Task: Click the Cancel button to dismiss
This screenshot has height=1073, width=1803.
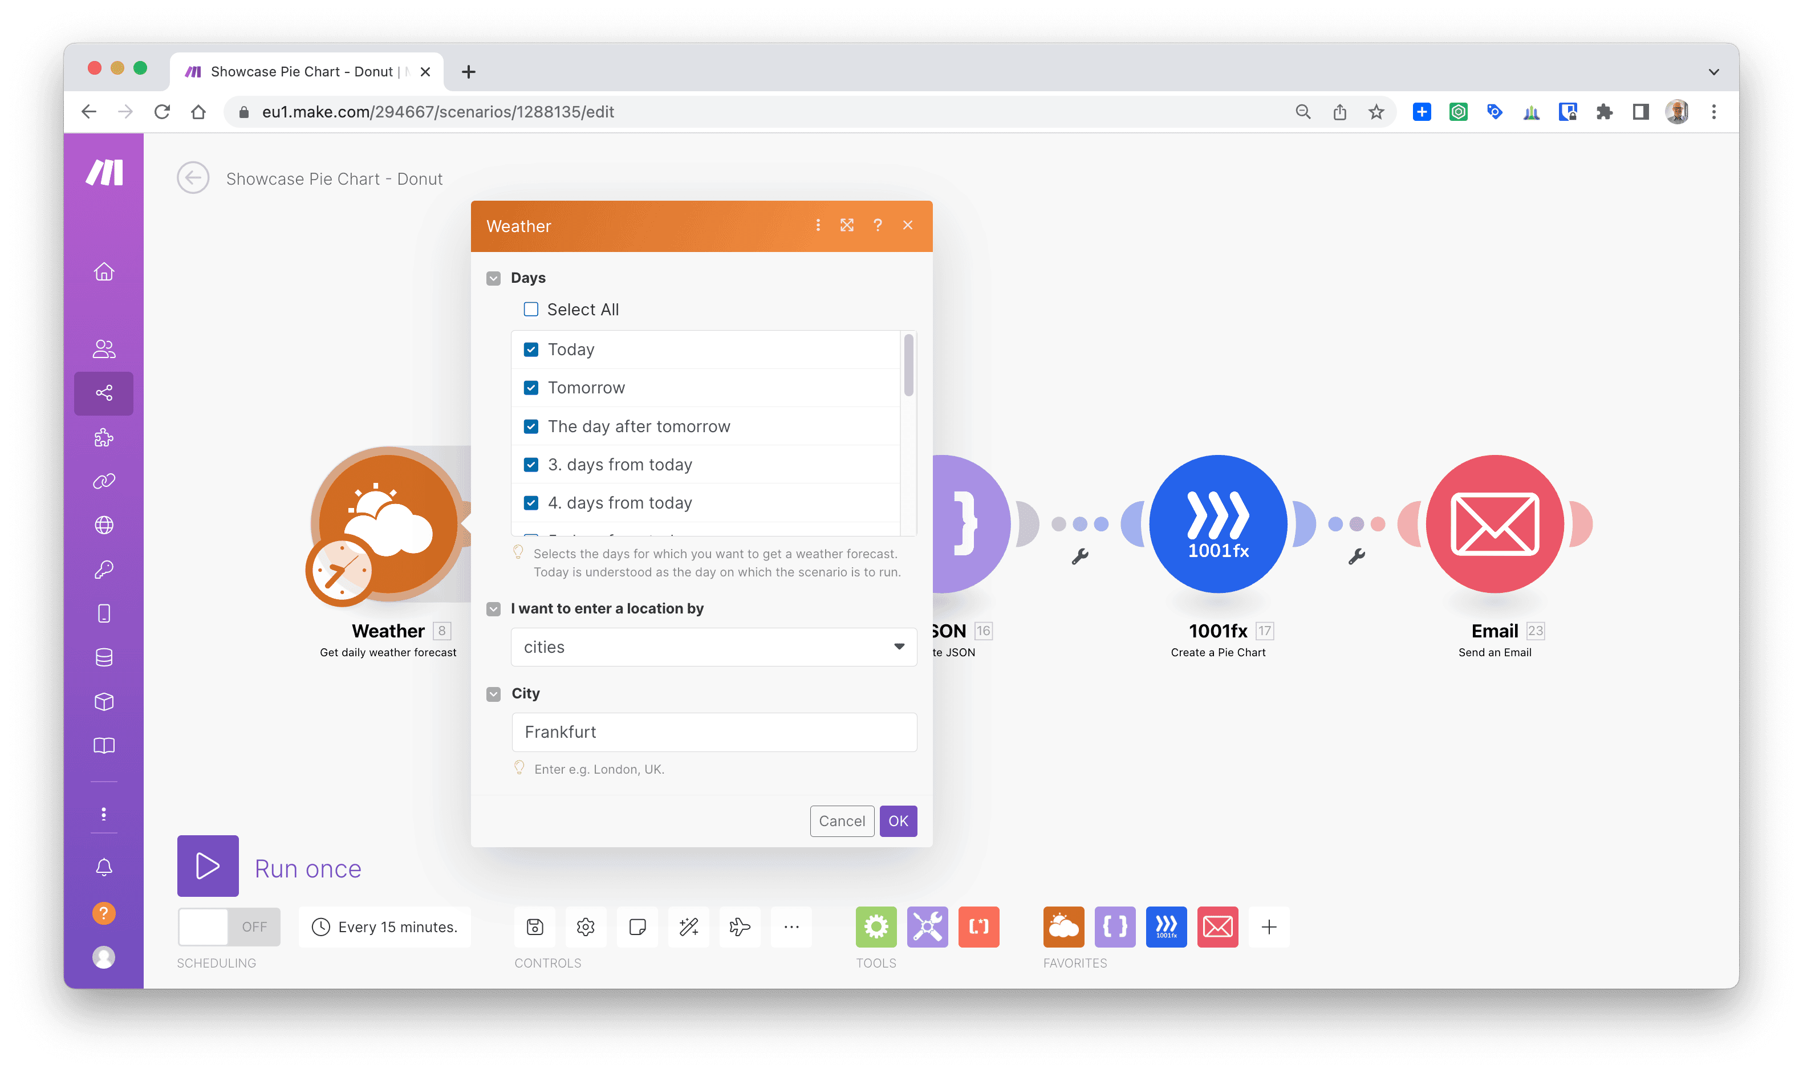Action: (840, 820)
